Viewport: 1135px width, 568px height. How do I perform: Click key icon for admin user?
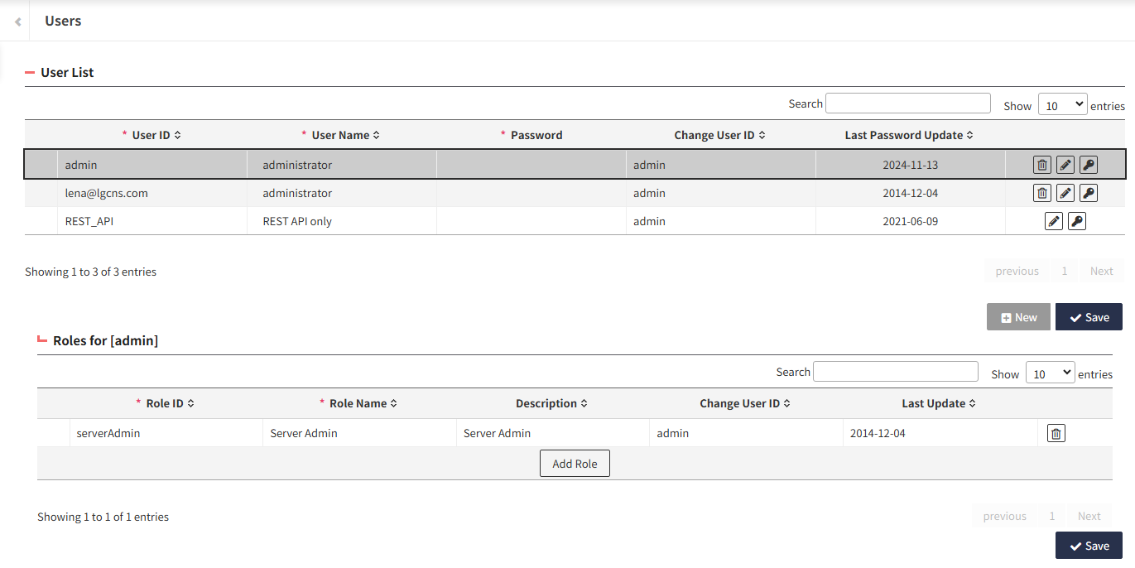click(x=1089, y=165)
